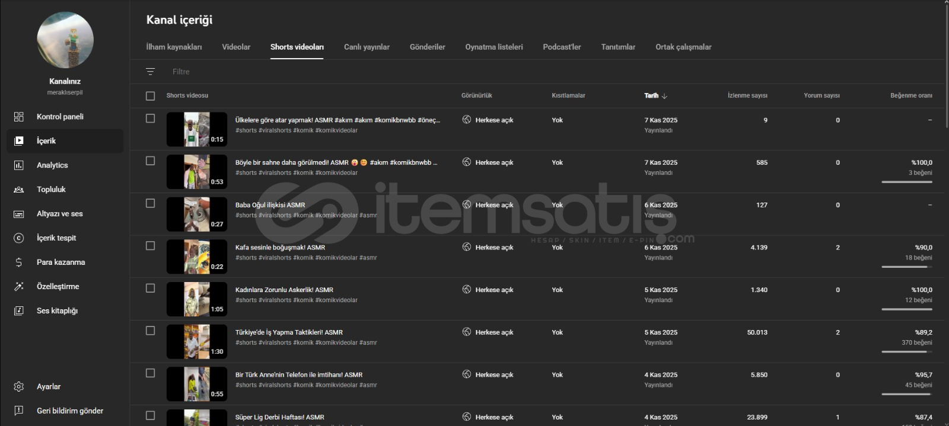949x426 pixels.
Task: Open Kontrol paneli dashboard icon
Action: pyautogui.click(x=19, y=117)
